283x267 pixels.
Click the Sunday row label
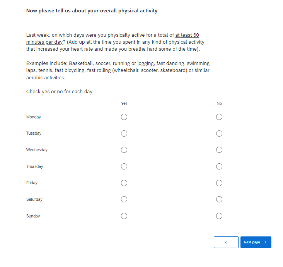click(x=33, y=216)
